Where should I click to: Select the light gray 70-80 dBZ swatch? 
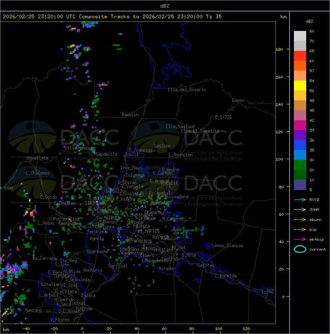coord(300,36)
